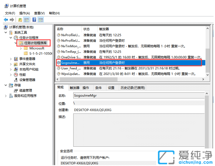Click the details pane scroll-up arrow
This screenshot has width=215, height=166.
pyautogui.click(x=207, y=93)
